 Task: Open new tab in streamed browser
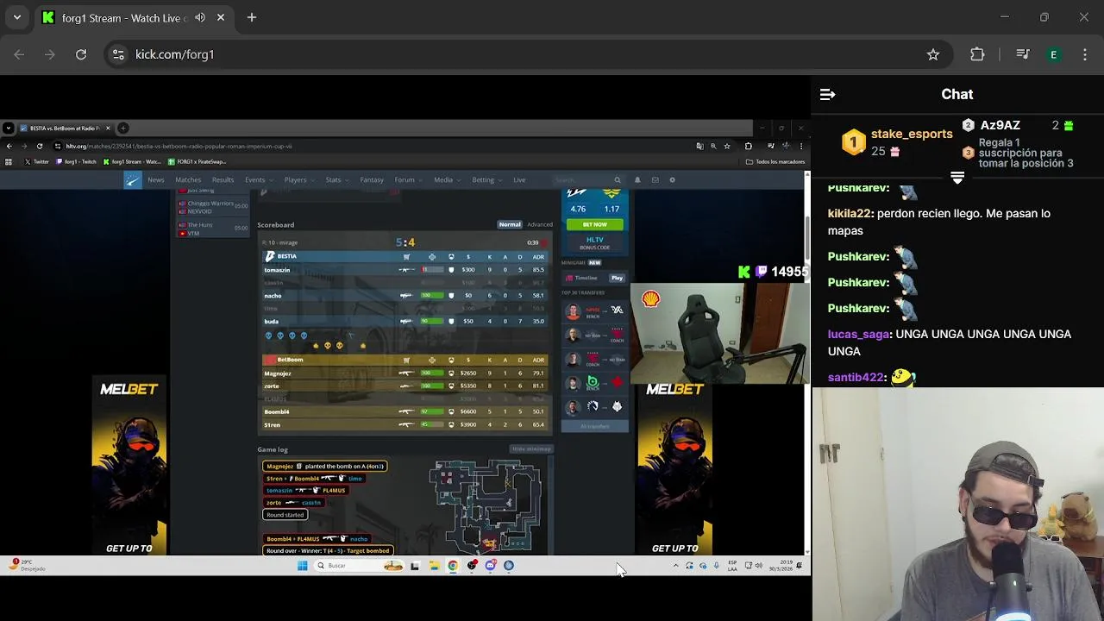[x=122, y=128]
